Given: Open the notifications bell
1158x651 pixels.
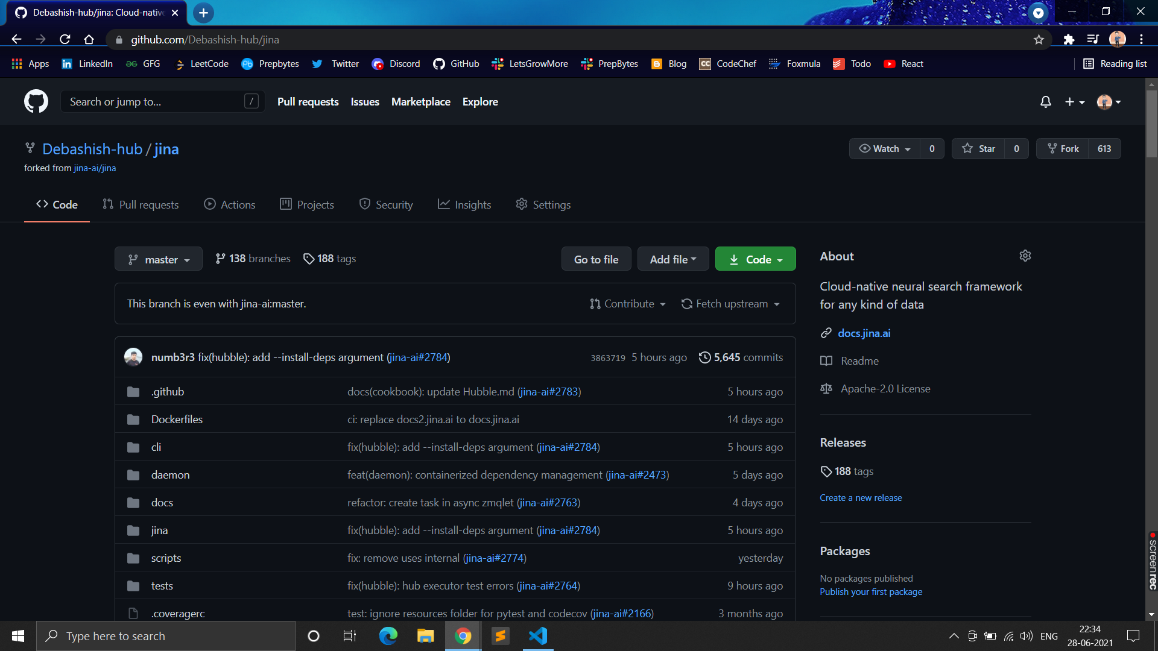Looking at the screenshot, I should click(1045, 102).
